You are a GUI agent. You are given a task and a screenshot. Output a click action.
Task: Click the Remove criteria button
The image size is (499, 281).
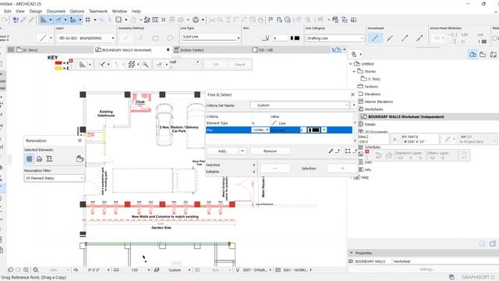click(270, 151)
